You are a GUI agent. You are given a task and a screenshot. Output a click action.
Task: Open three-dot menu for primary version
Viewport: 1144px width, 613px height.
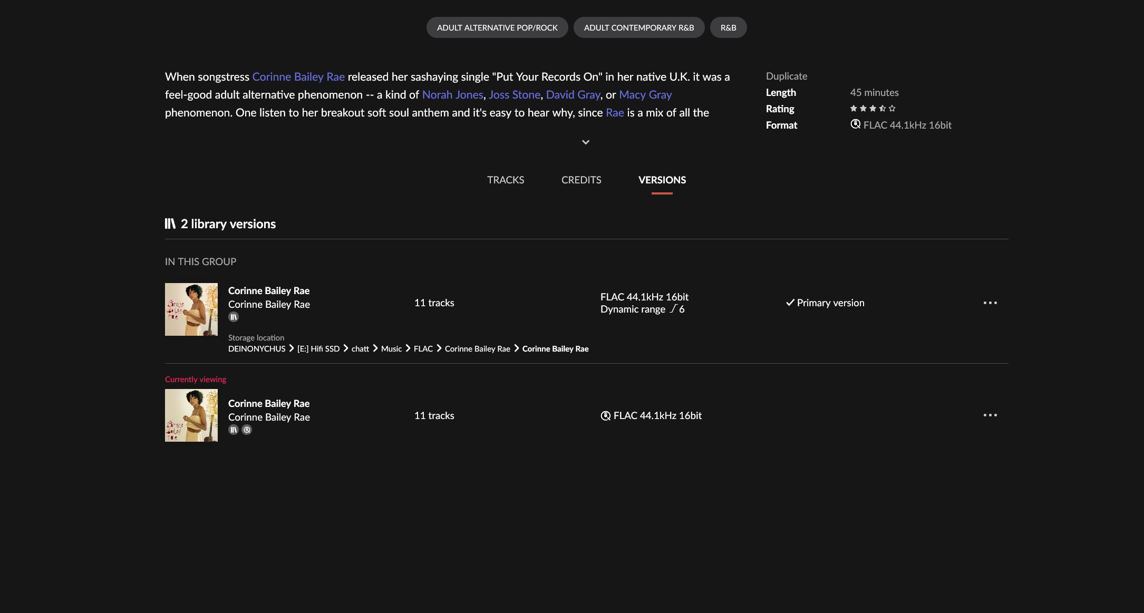990,303
